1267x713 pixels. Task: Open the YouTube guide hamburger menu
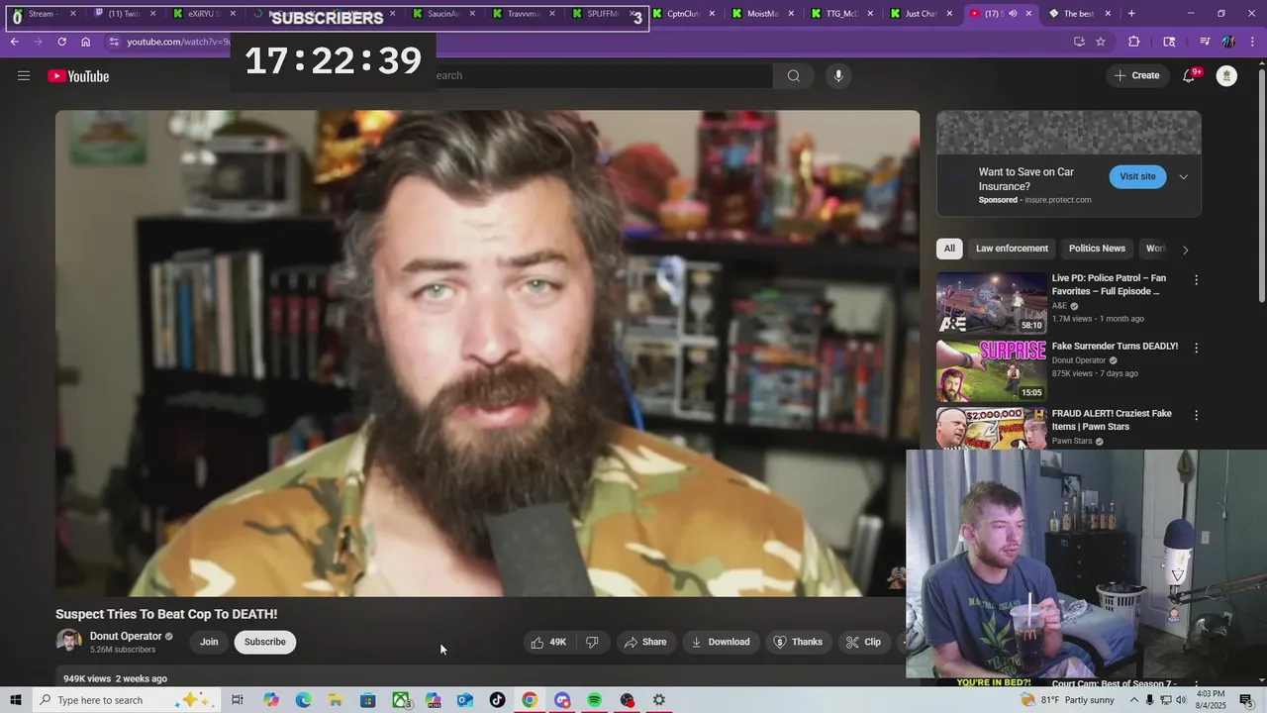pyautogui.click(x=24, y=76)
